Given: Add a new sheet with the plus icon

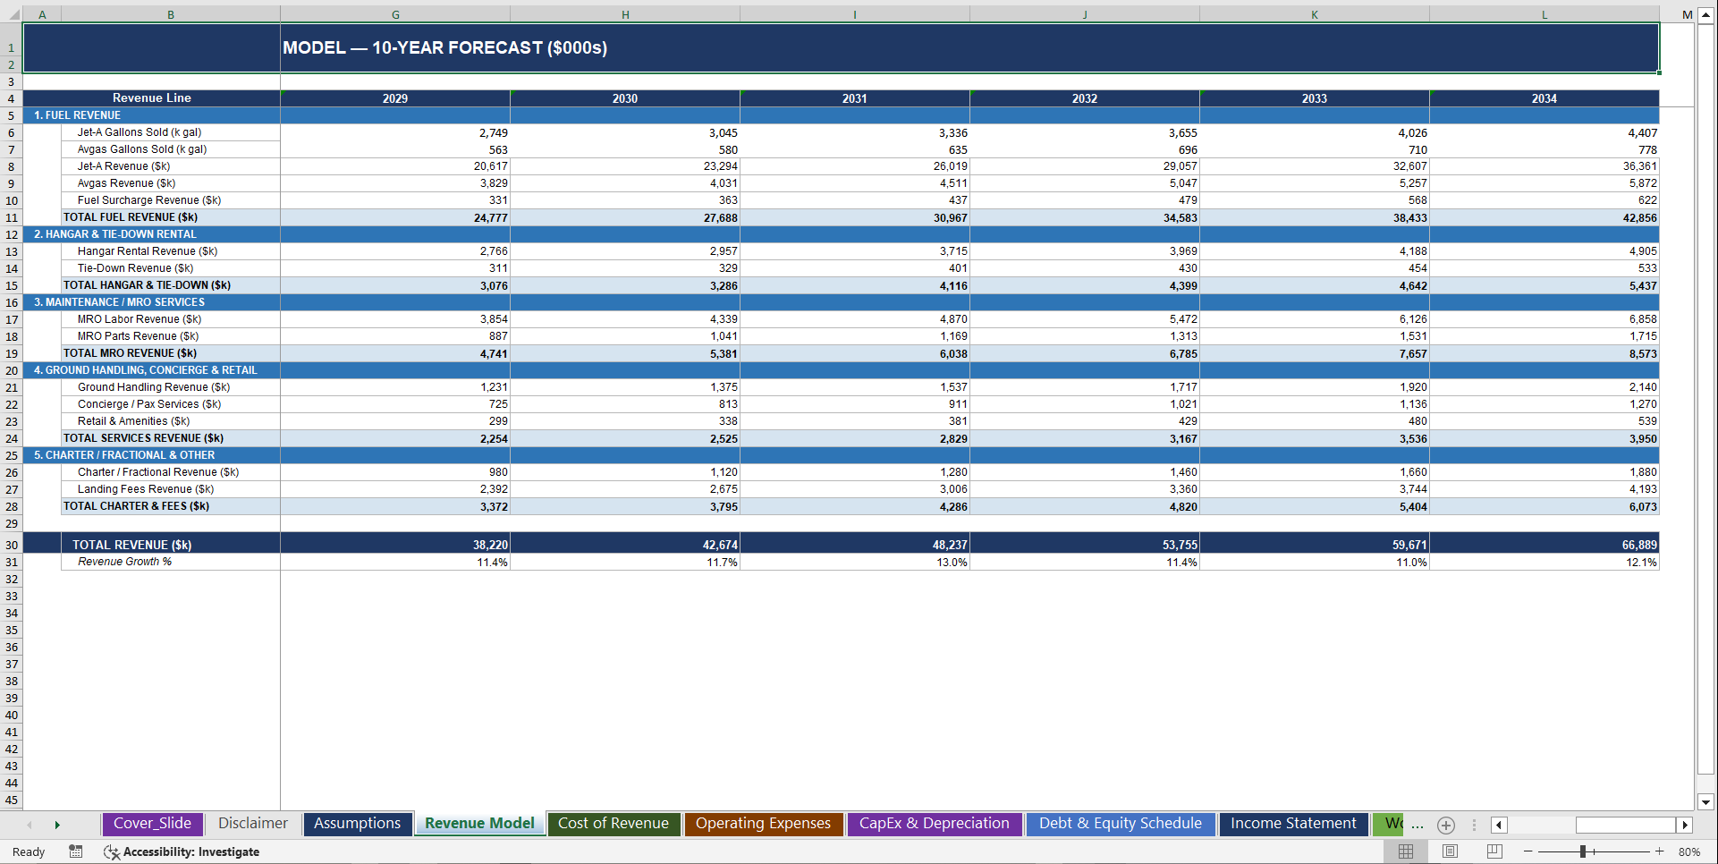Looking at the screenshot, I should pos(1446,826).
